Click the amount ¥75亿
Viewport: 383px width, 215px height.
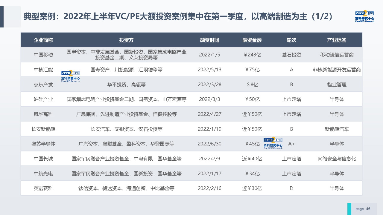pos(252,70)
